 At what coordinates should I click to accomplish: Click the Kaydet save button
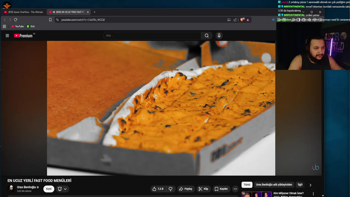[221, 189]
